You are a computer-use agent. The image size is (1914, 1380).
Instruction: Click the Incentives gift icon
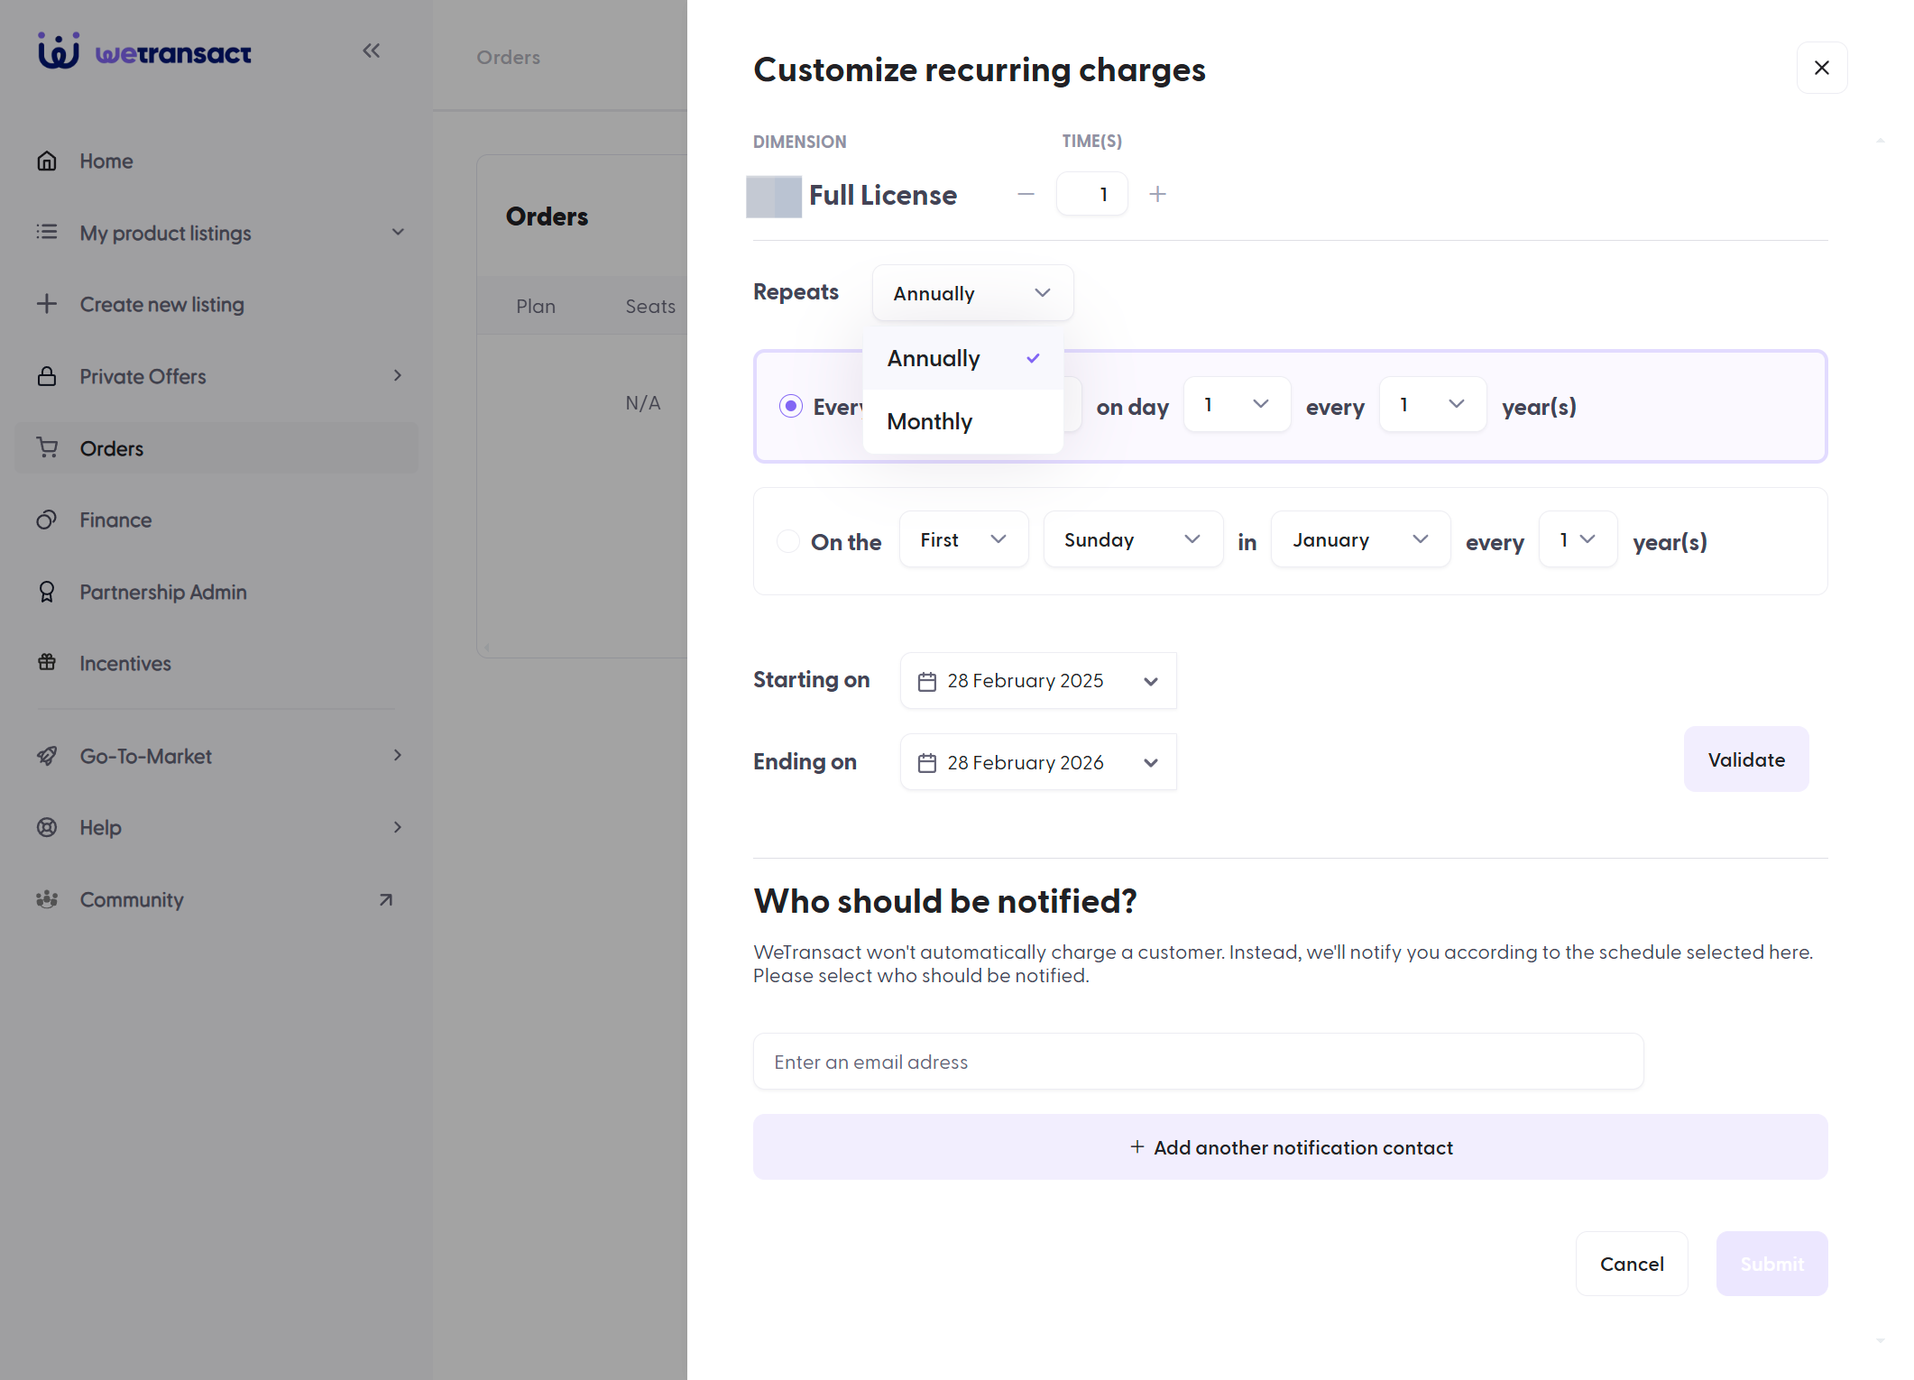tap(47, 663)
